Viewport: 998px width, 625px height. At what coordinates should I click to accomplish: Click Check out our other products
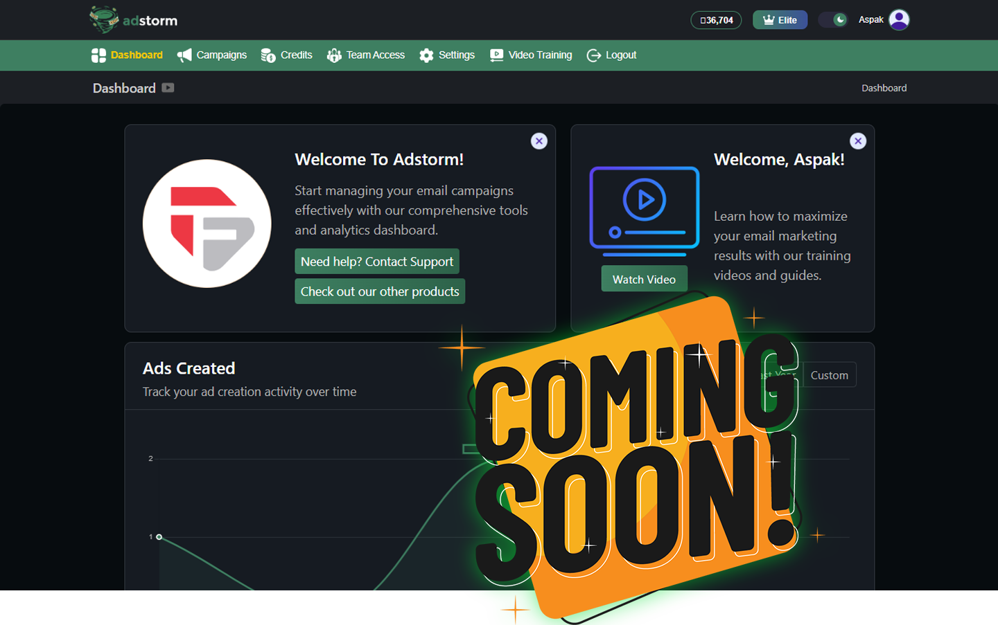coord(380,291)
